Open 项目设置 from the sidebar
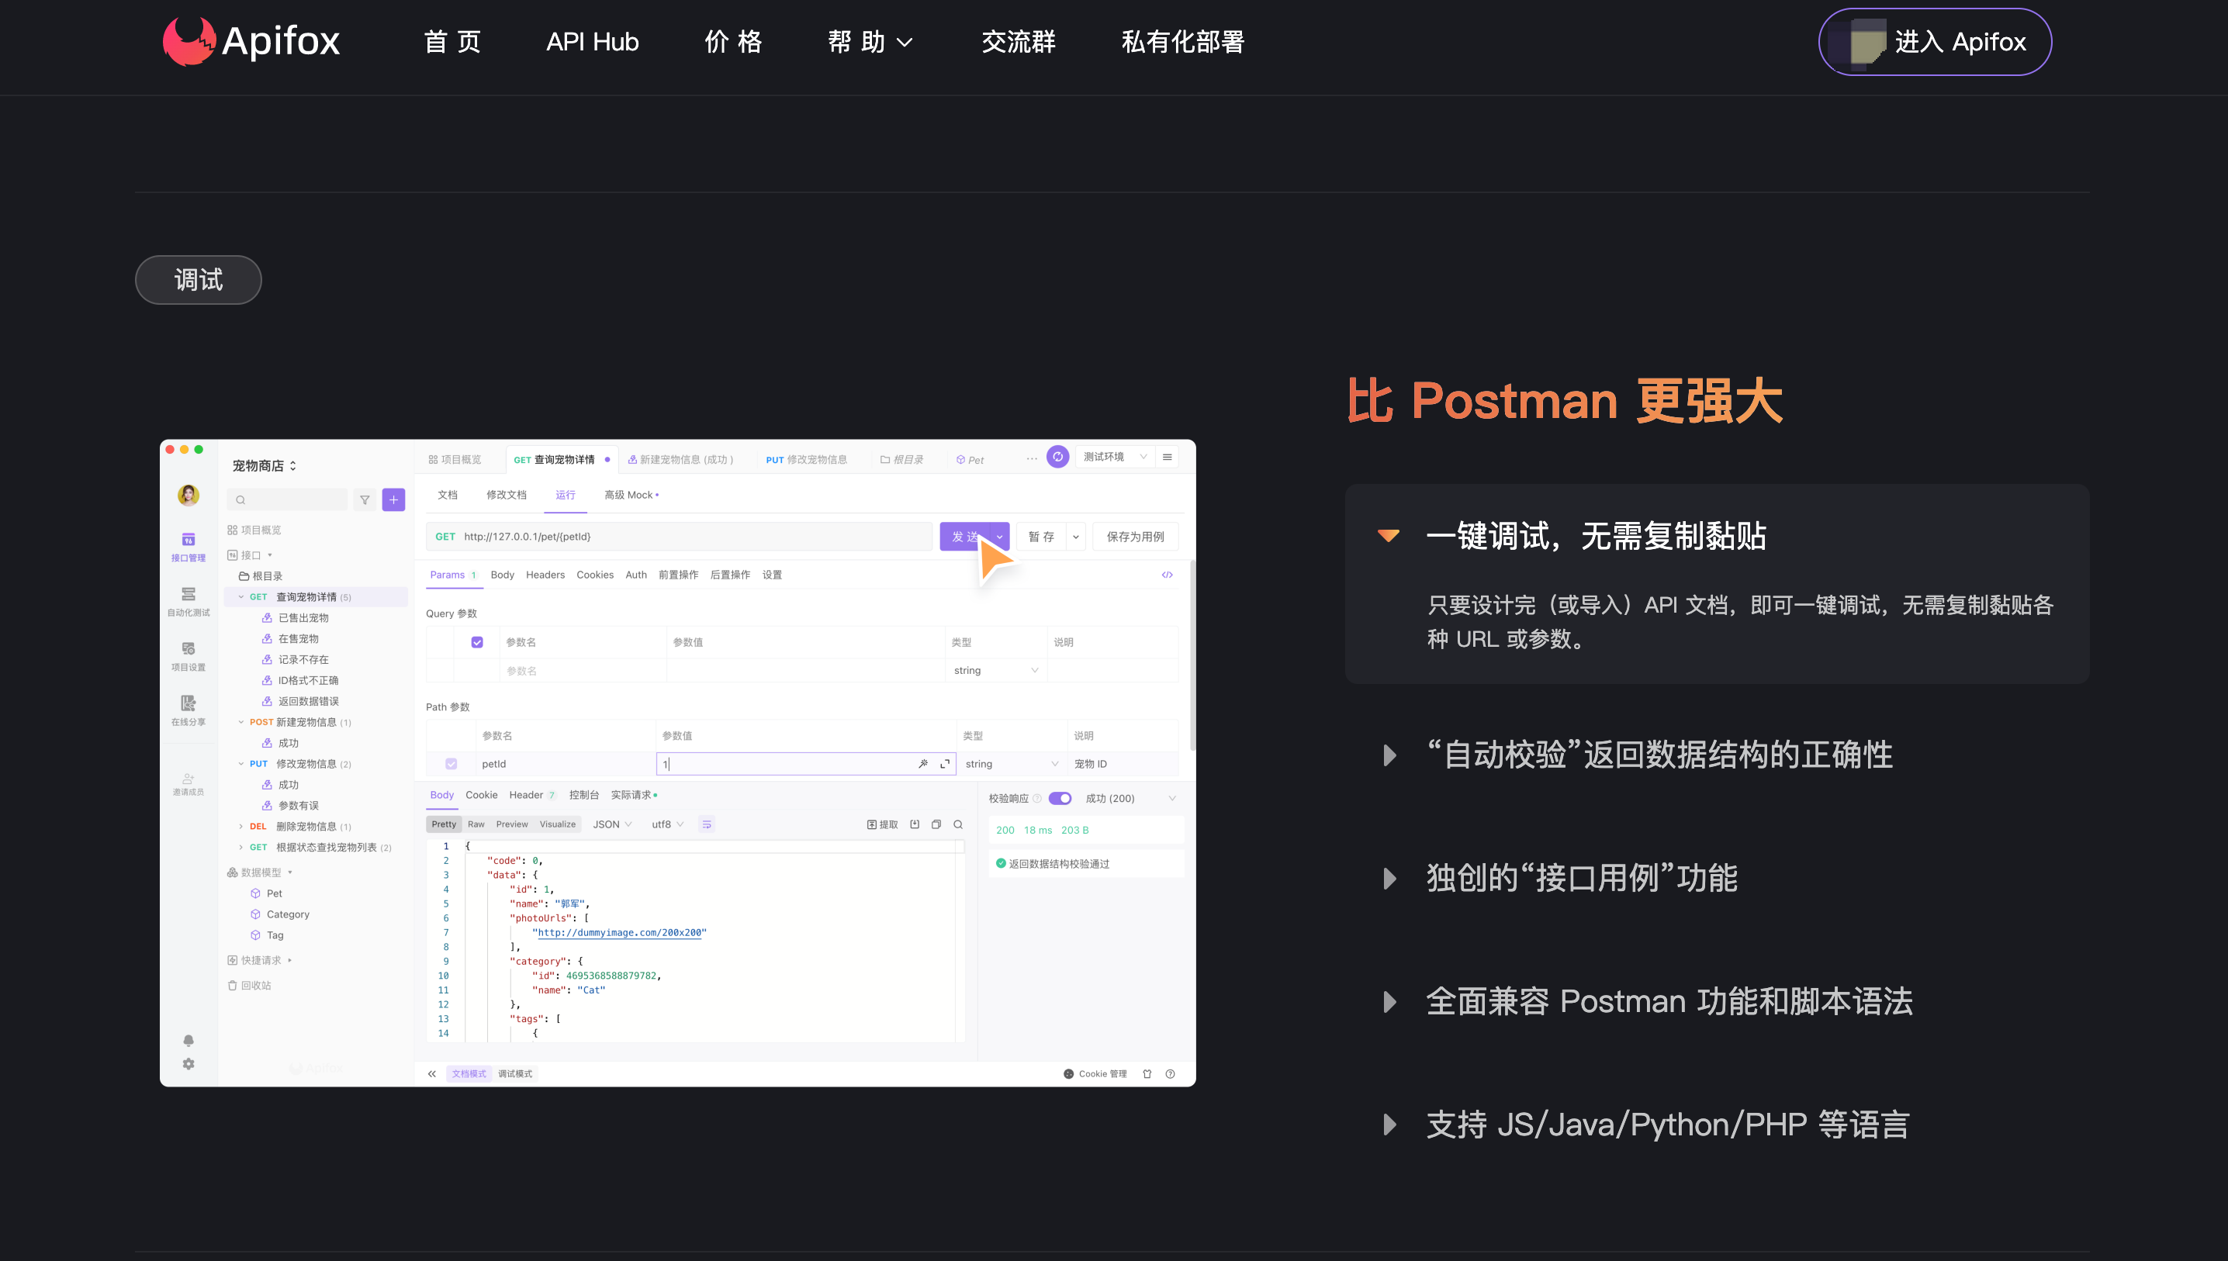Viewport: 2228px width, 1261px height. pos(189,655)
